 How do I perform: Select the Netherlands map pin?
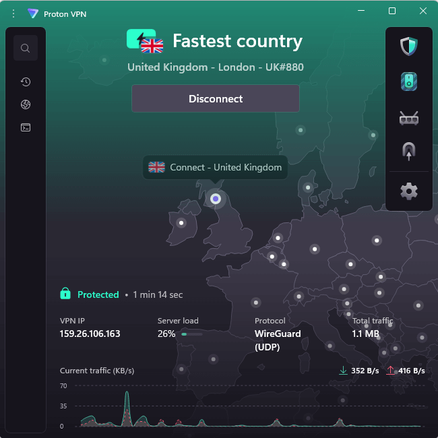[x=278, y=238]
